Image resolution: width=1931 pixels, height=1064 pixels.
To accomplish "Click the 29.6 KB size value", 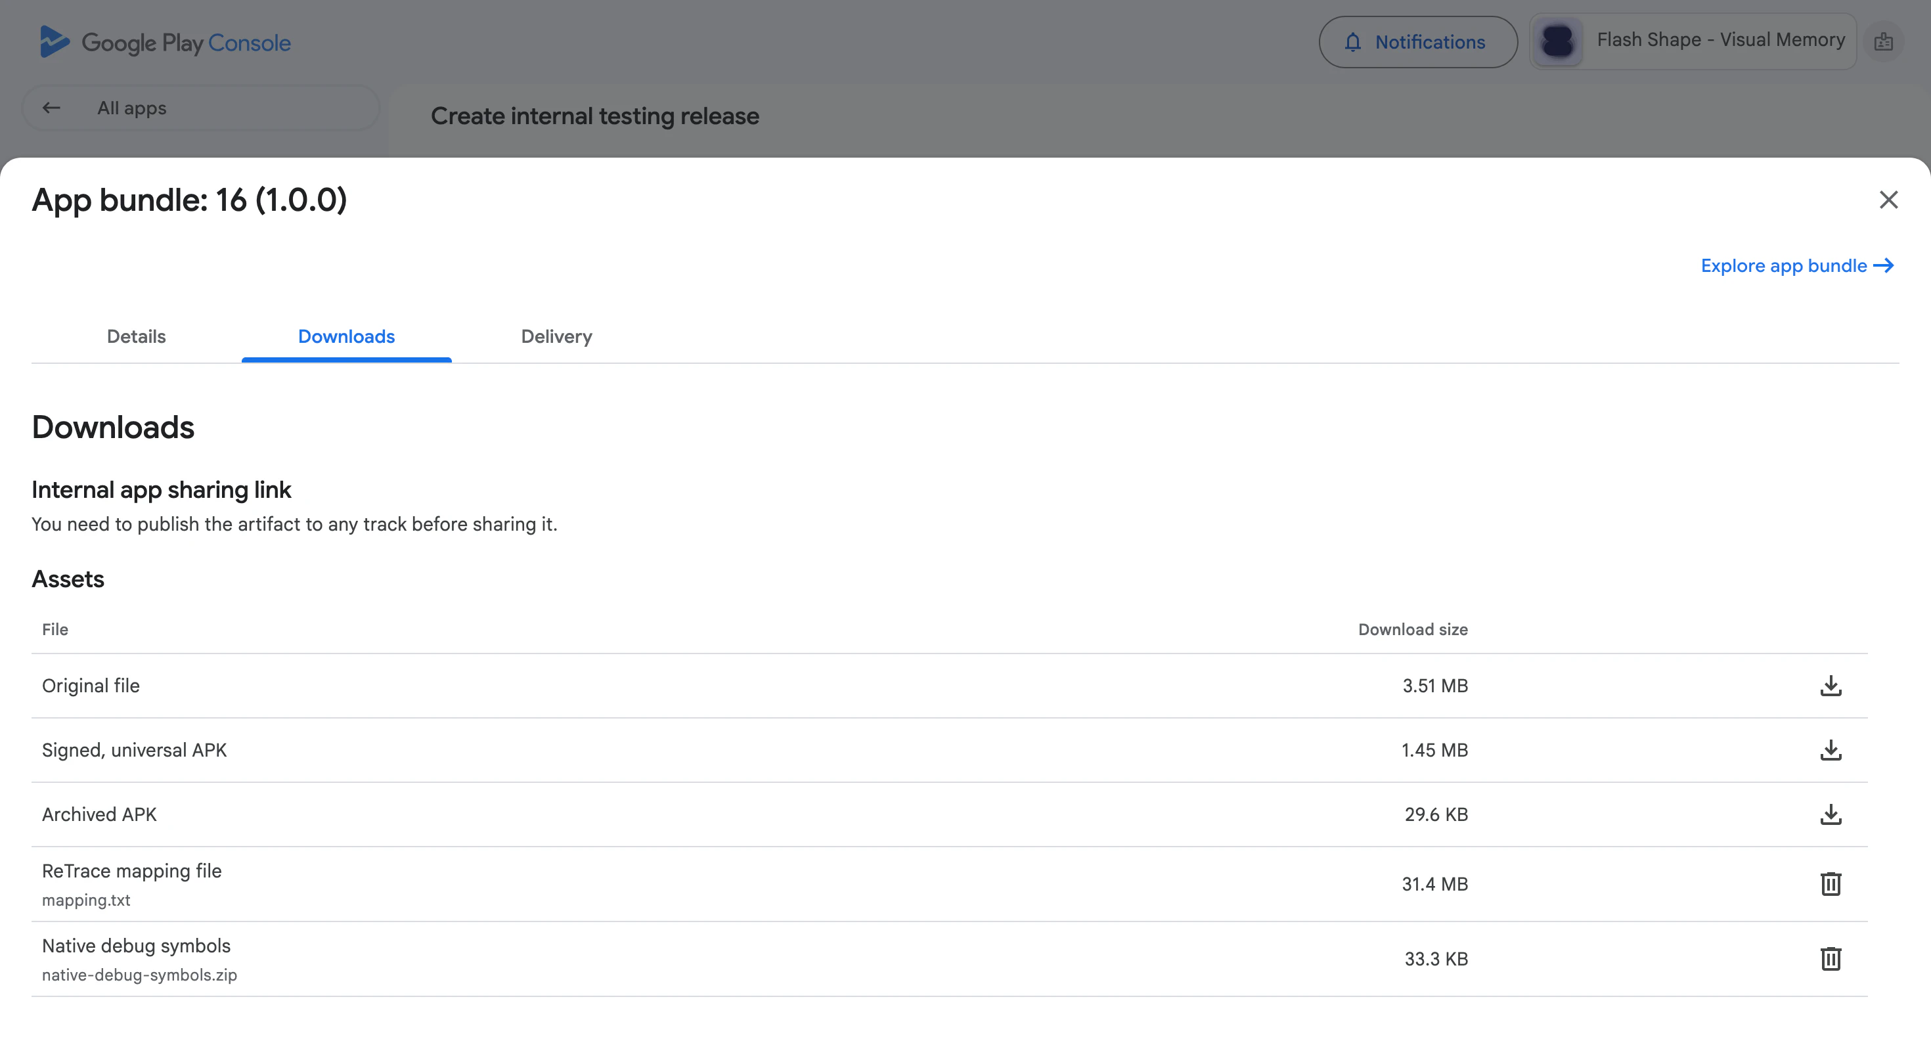I will click(x=1436, y=814).
